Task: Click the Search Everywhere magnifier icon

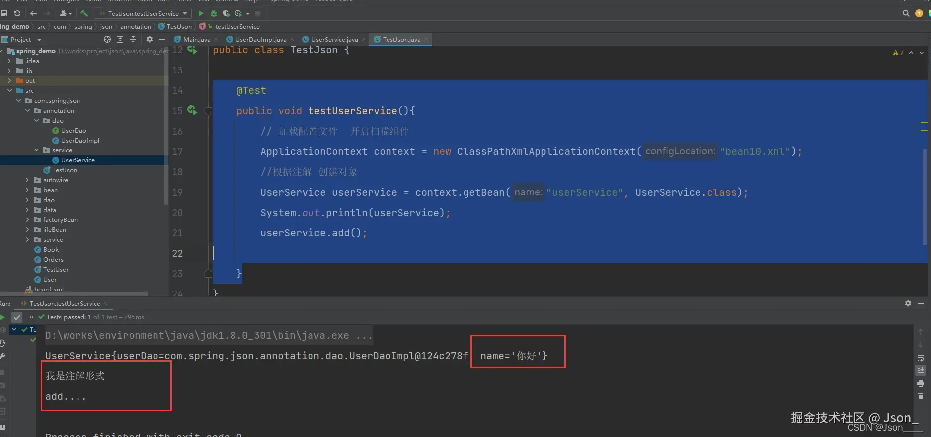Action: [x=906, y=13]
